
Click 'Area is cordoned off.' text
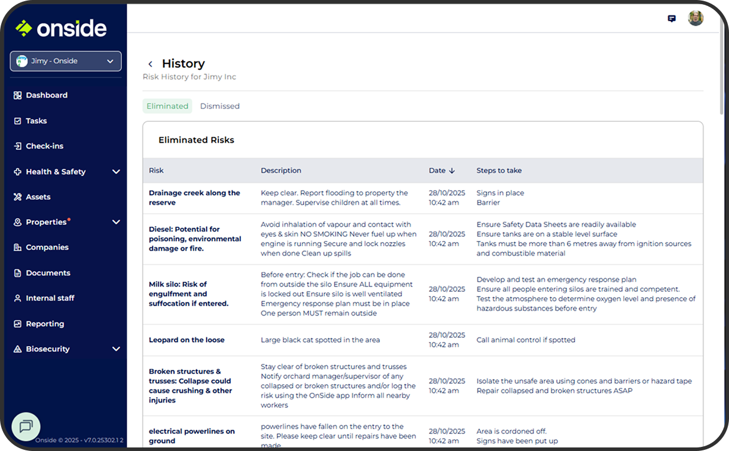pos(512,431)
